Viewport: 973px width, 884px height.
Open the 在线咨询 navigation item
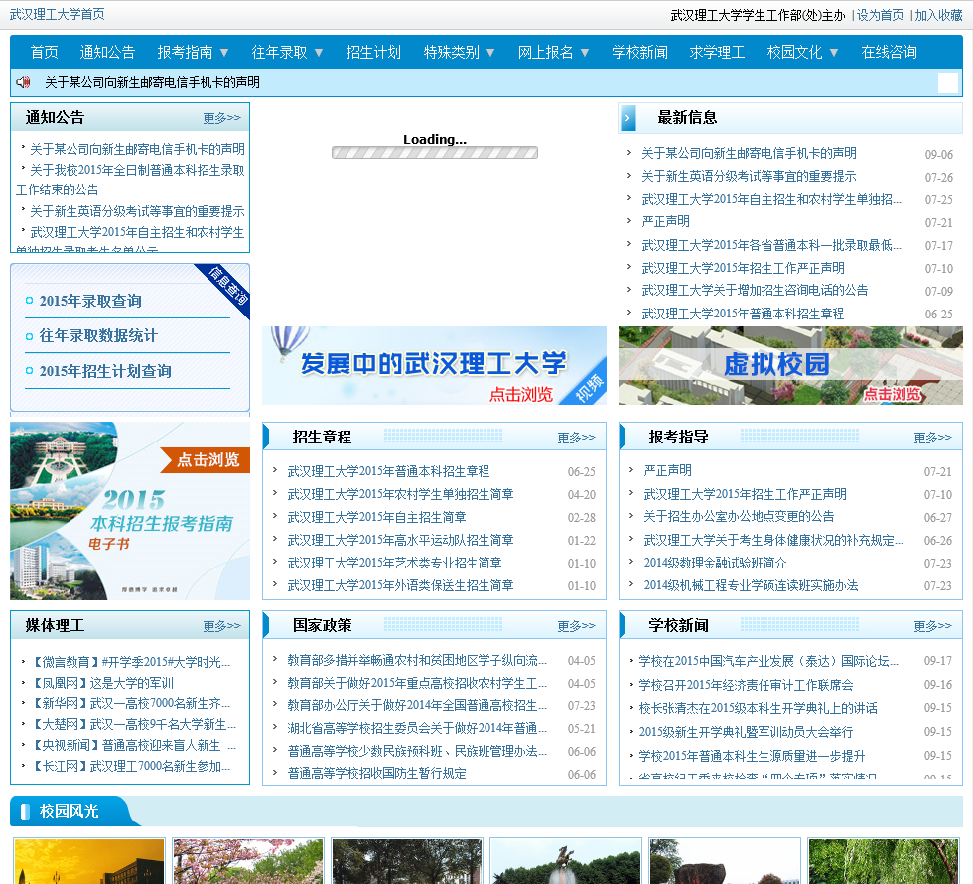coord(890,52)
